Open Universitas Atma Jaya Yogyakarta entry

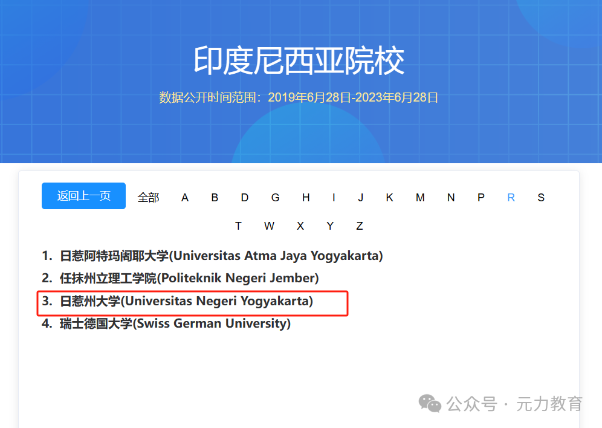point(213,255)
